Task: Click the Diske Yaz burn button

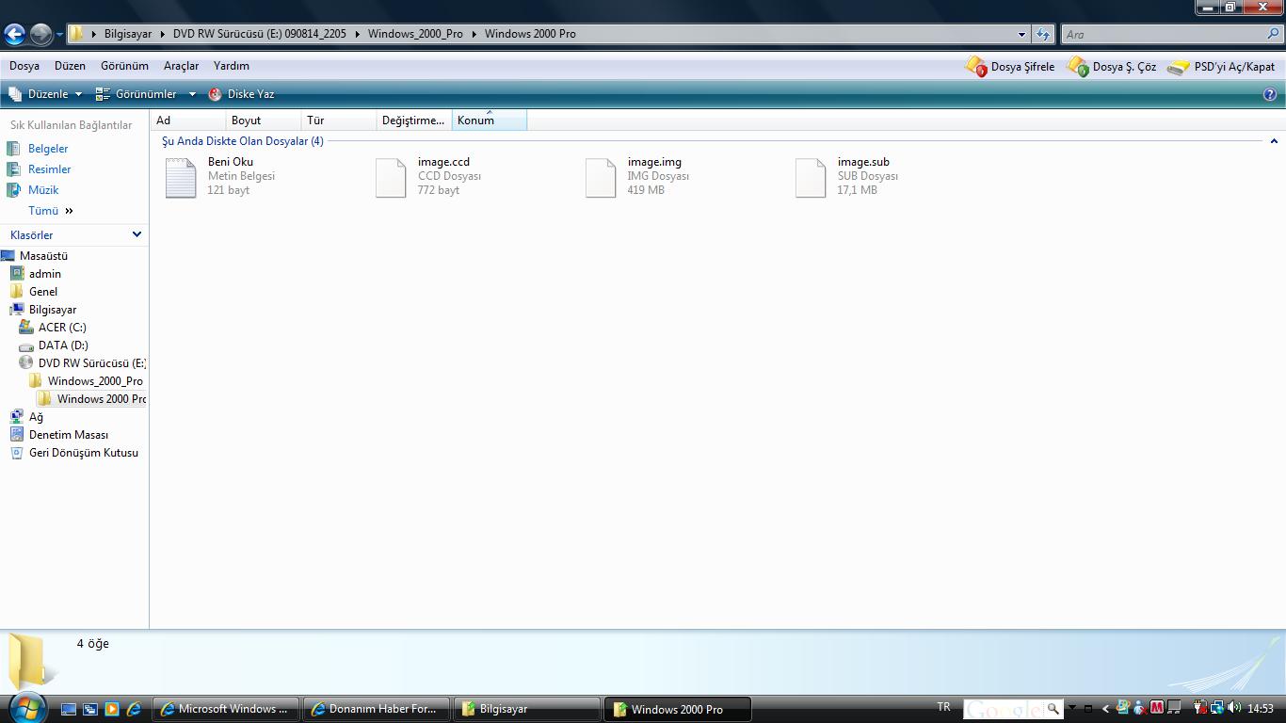Action: coord(241,94)
